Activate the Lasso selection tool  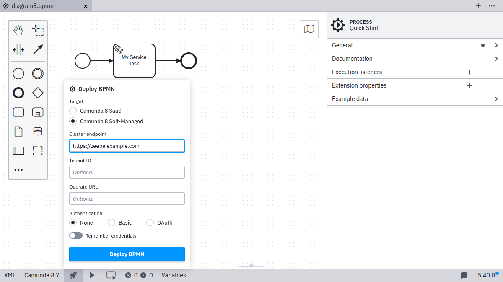(x=38, y=30)
